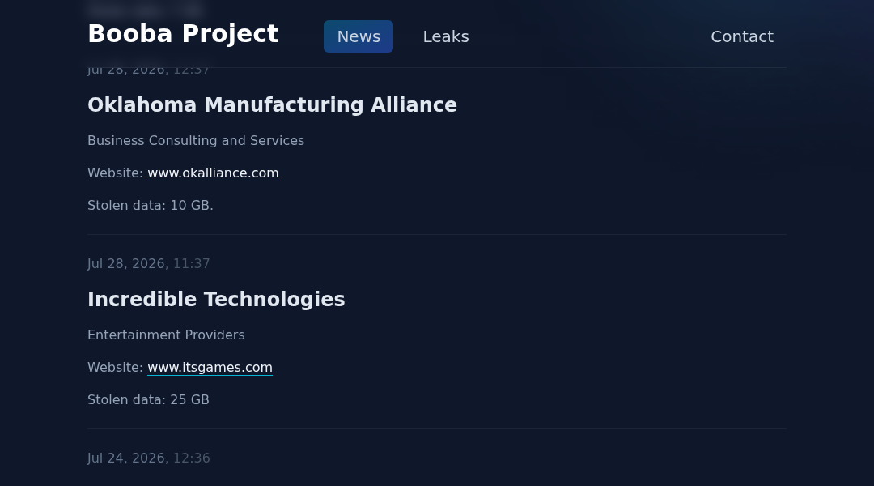This screenshot has width=874, height=486.
Task: Select the text Entertainment Providers
Action: 166,335
